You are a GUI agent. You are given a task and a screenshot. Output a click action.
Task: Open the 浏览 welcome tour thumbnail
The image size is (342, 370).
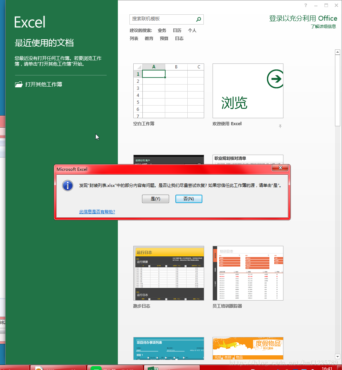248,91
